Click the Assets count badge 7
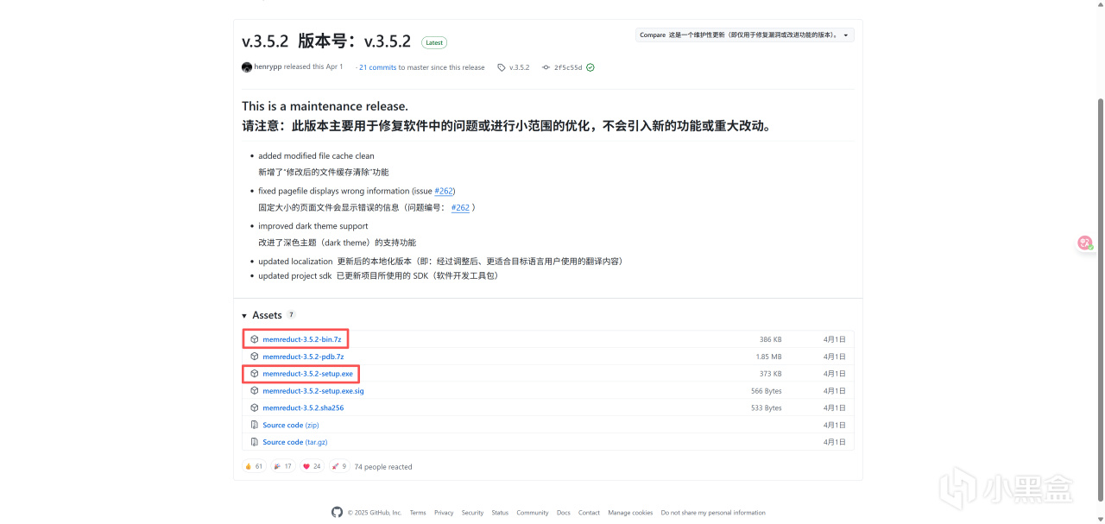 [291, 315]
